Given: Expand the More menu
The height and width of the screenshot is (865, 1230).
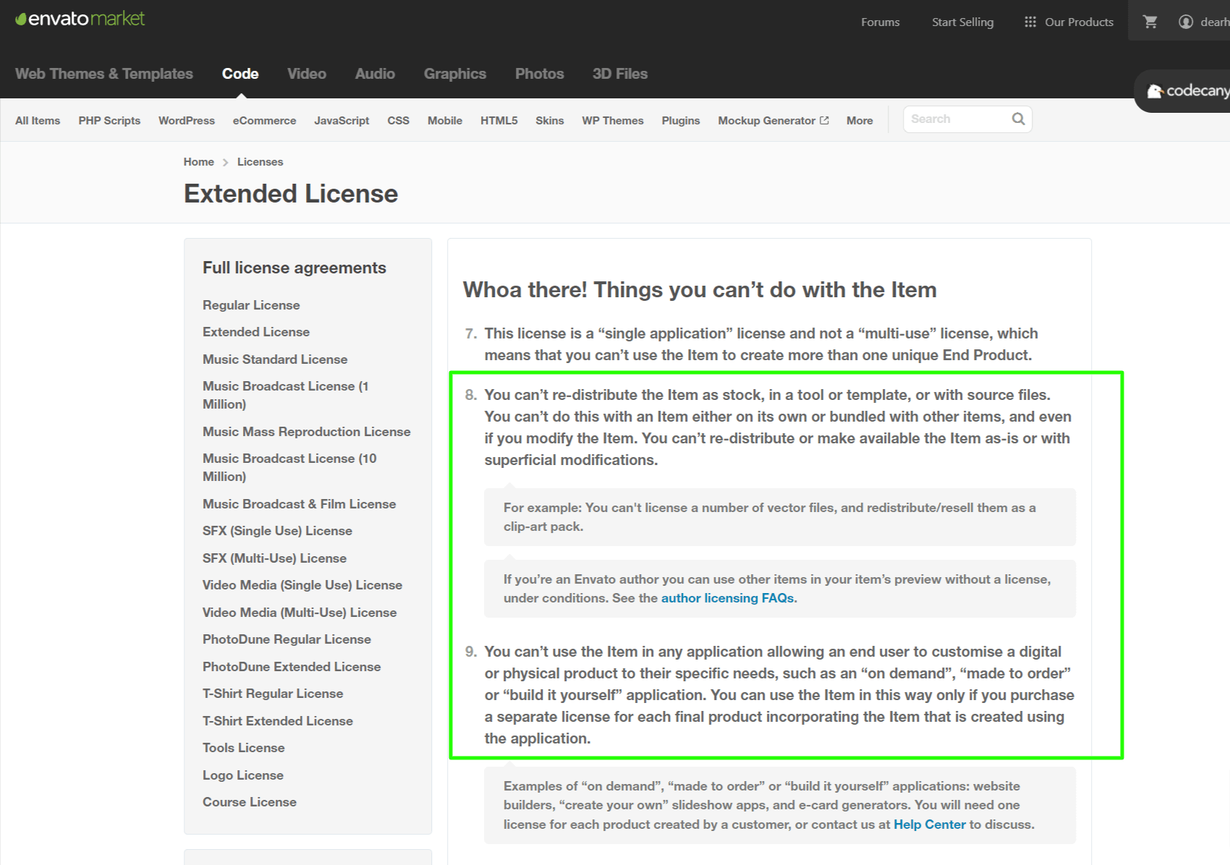Looking at the screenshot, I should (x=860, y=121).
